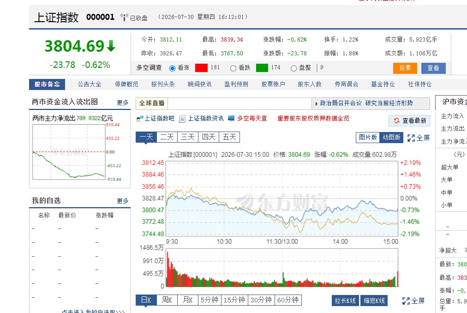
Task: Click the green down arrow beside 3804.69
Action: (x=111, y=46)
